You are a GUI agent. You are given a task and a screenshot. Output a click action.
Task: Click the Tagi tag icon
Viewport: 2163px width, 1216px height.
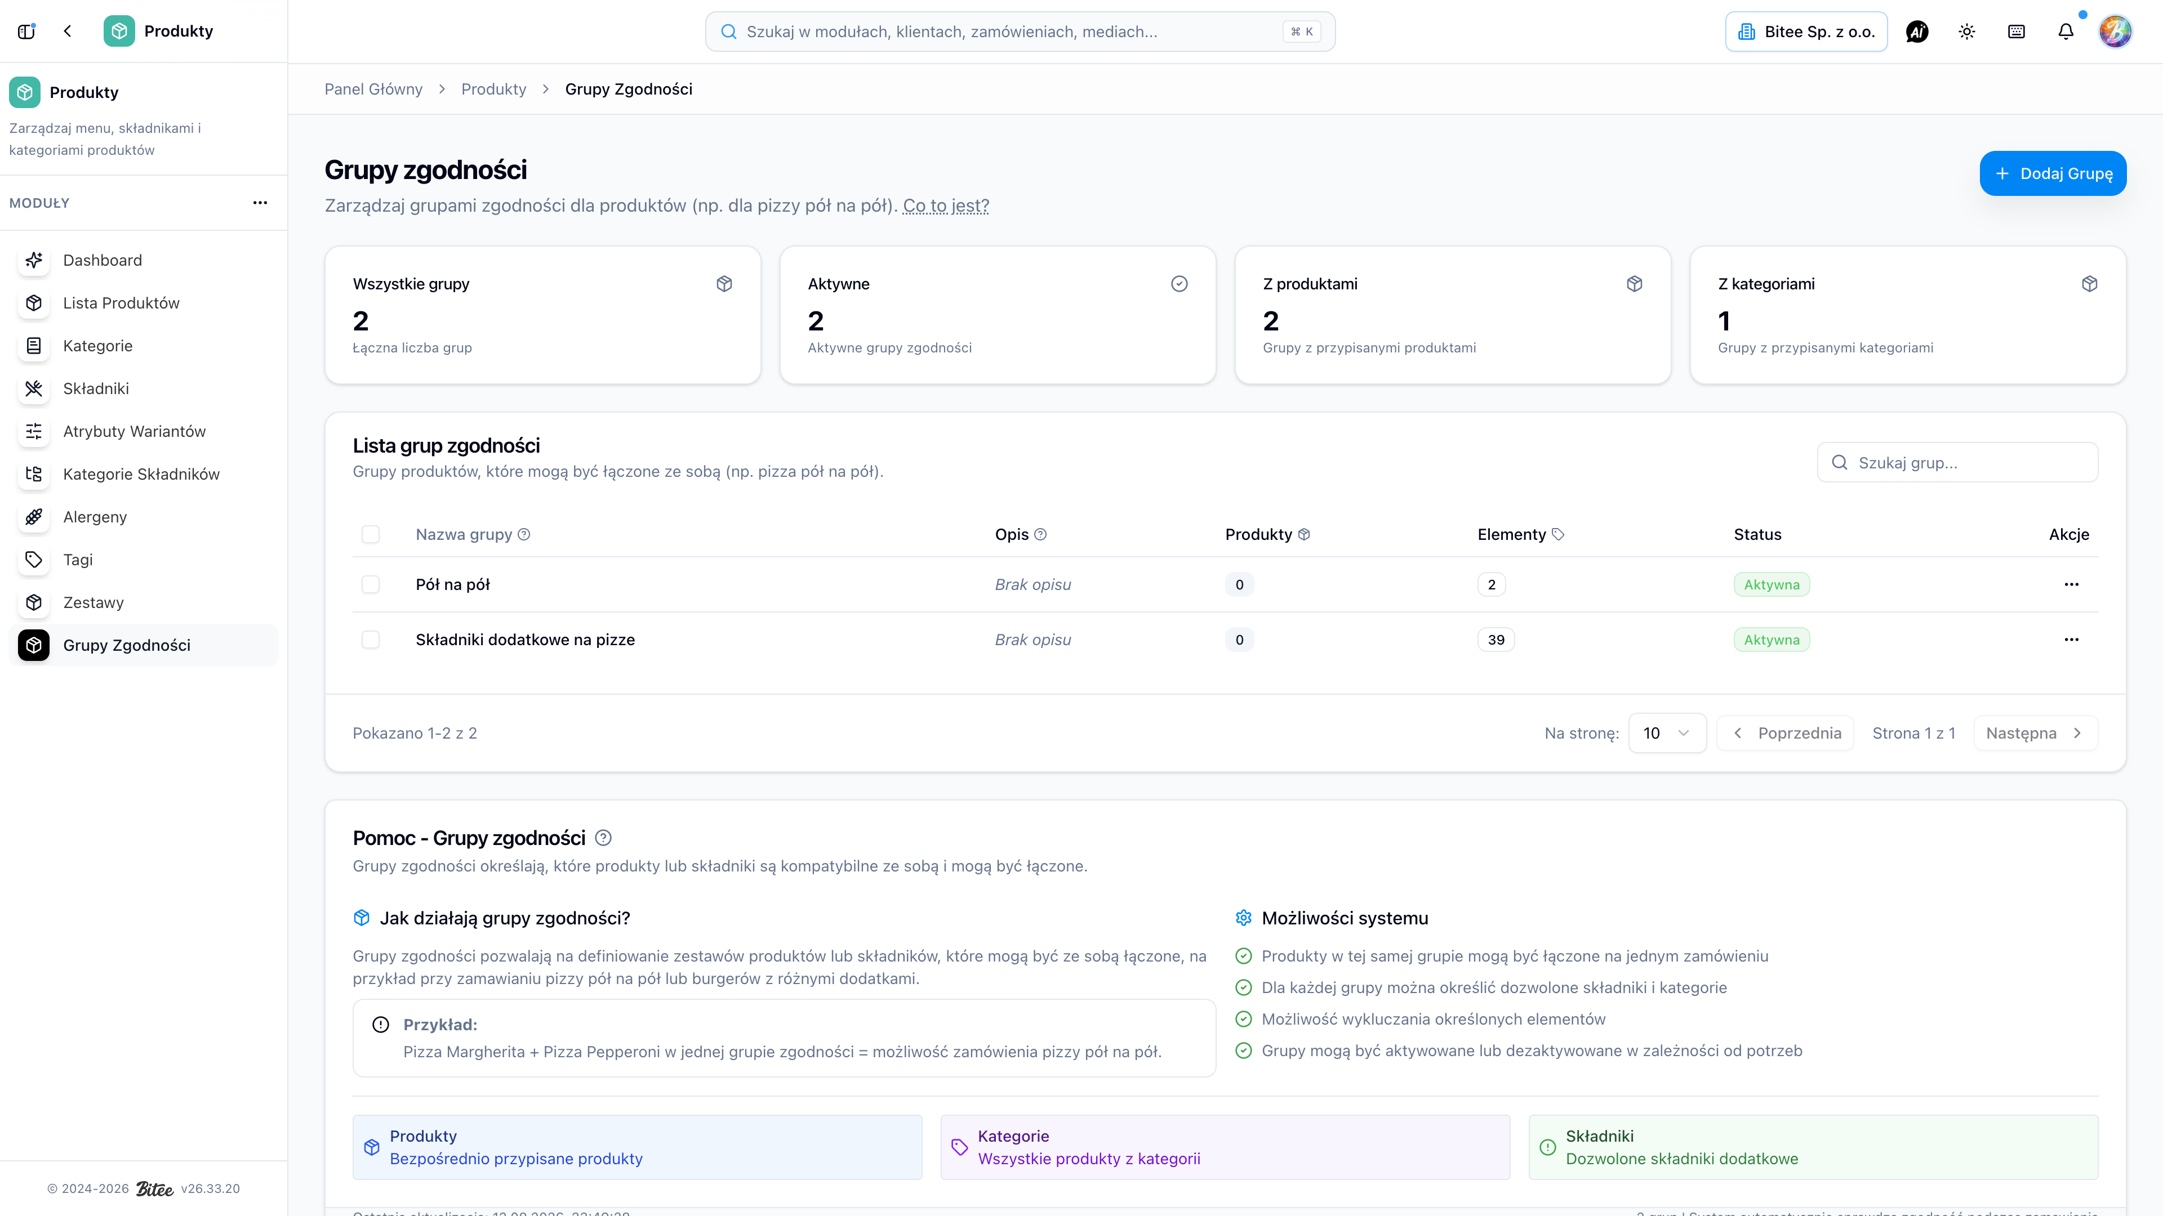34,560
